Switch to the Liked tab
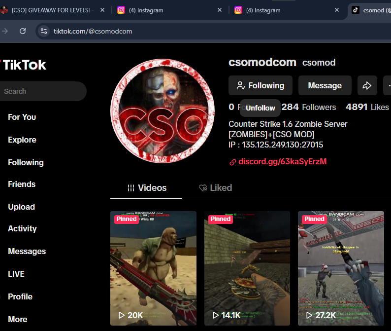The width and height of the screenshot is (391, 331). click(215, 188)
